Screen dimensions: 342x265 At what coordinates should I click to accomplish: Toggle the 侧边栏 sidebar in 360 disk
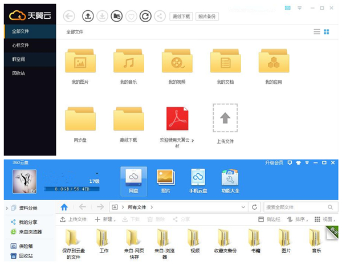(x=268, y=219)
